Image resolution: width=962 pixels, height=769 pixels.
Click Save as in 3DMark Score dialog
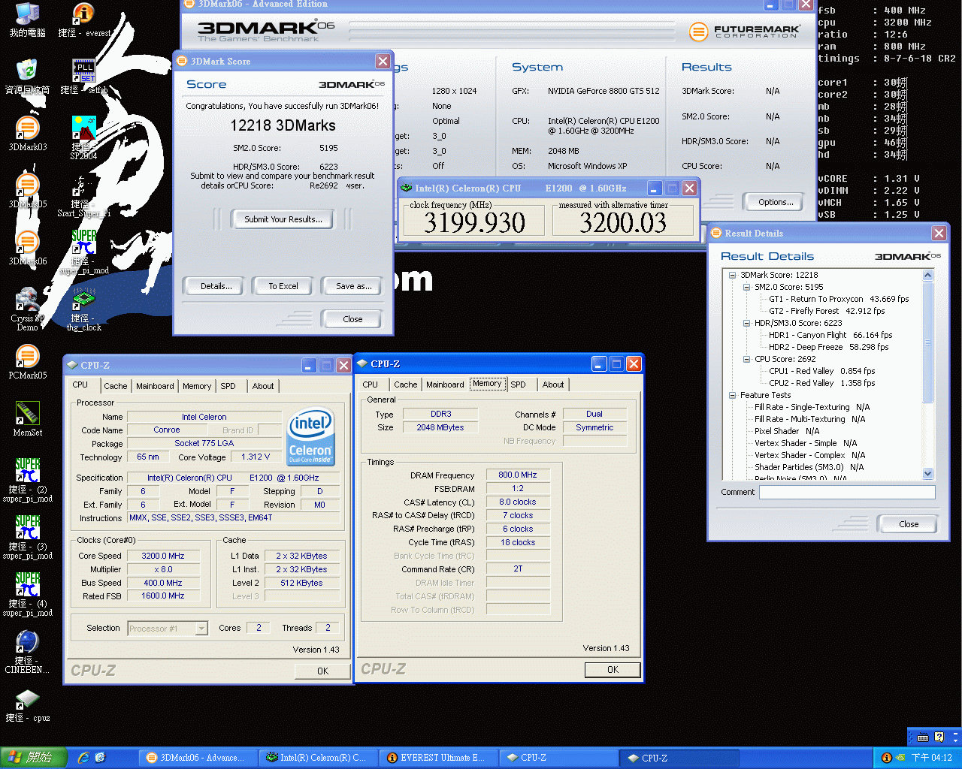[x=353, y=286]
